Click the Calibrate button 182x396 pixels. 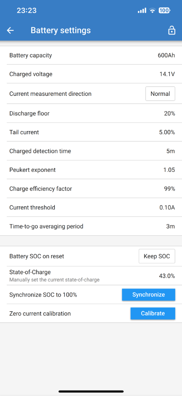point(153,313)
